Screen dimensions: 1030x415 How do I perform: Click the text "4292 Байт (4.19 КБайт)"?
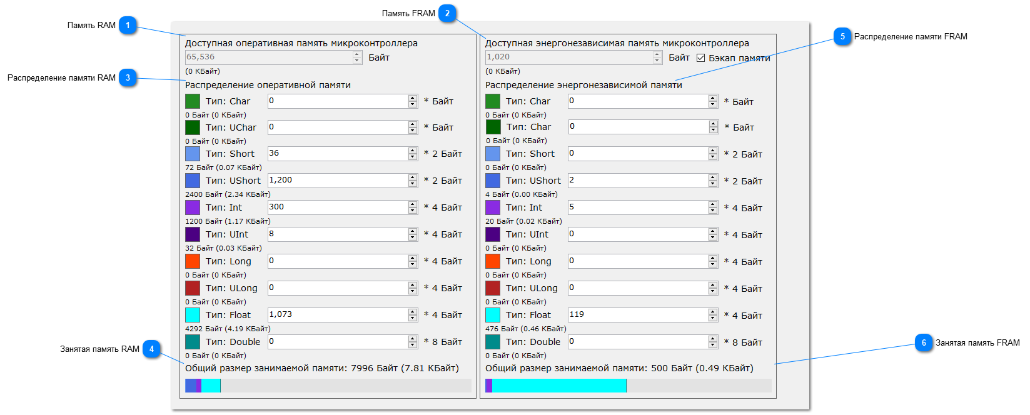[x=228, y=329]
